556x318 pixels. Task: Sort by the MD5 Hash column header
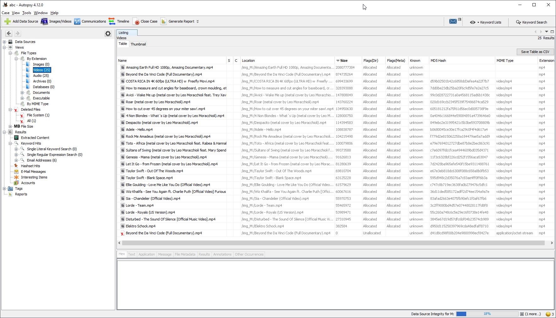point(462,61)
